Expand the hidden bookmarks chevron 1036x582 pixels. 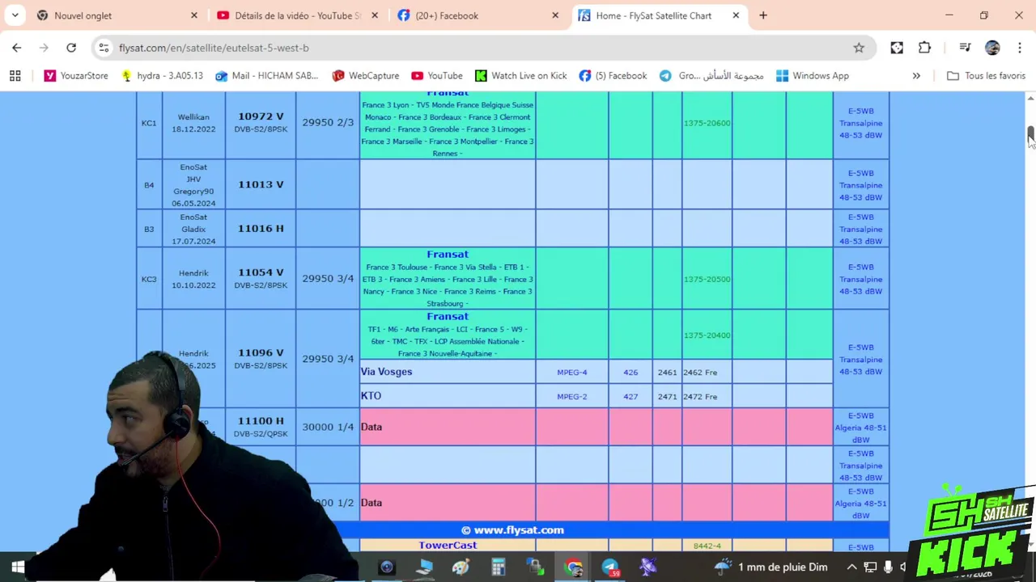[916, 76]
